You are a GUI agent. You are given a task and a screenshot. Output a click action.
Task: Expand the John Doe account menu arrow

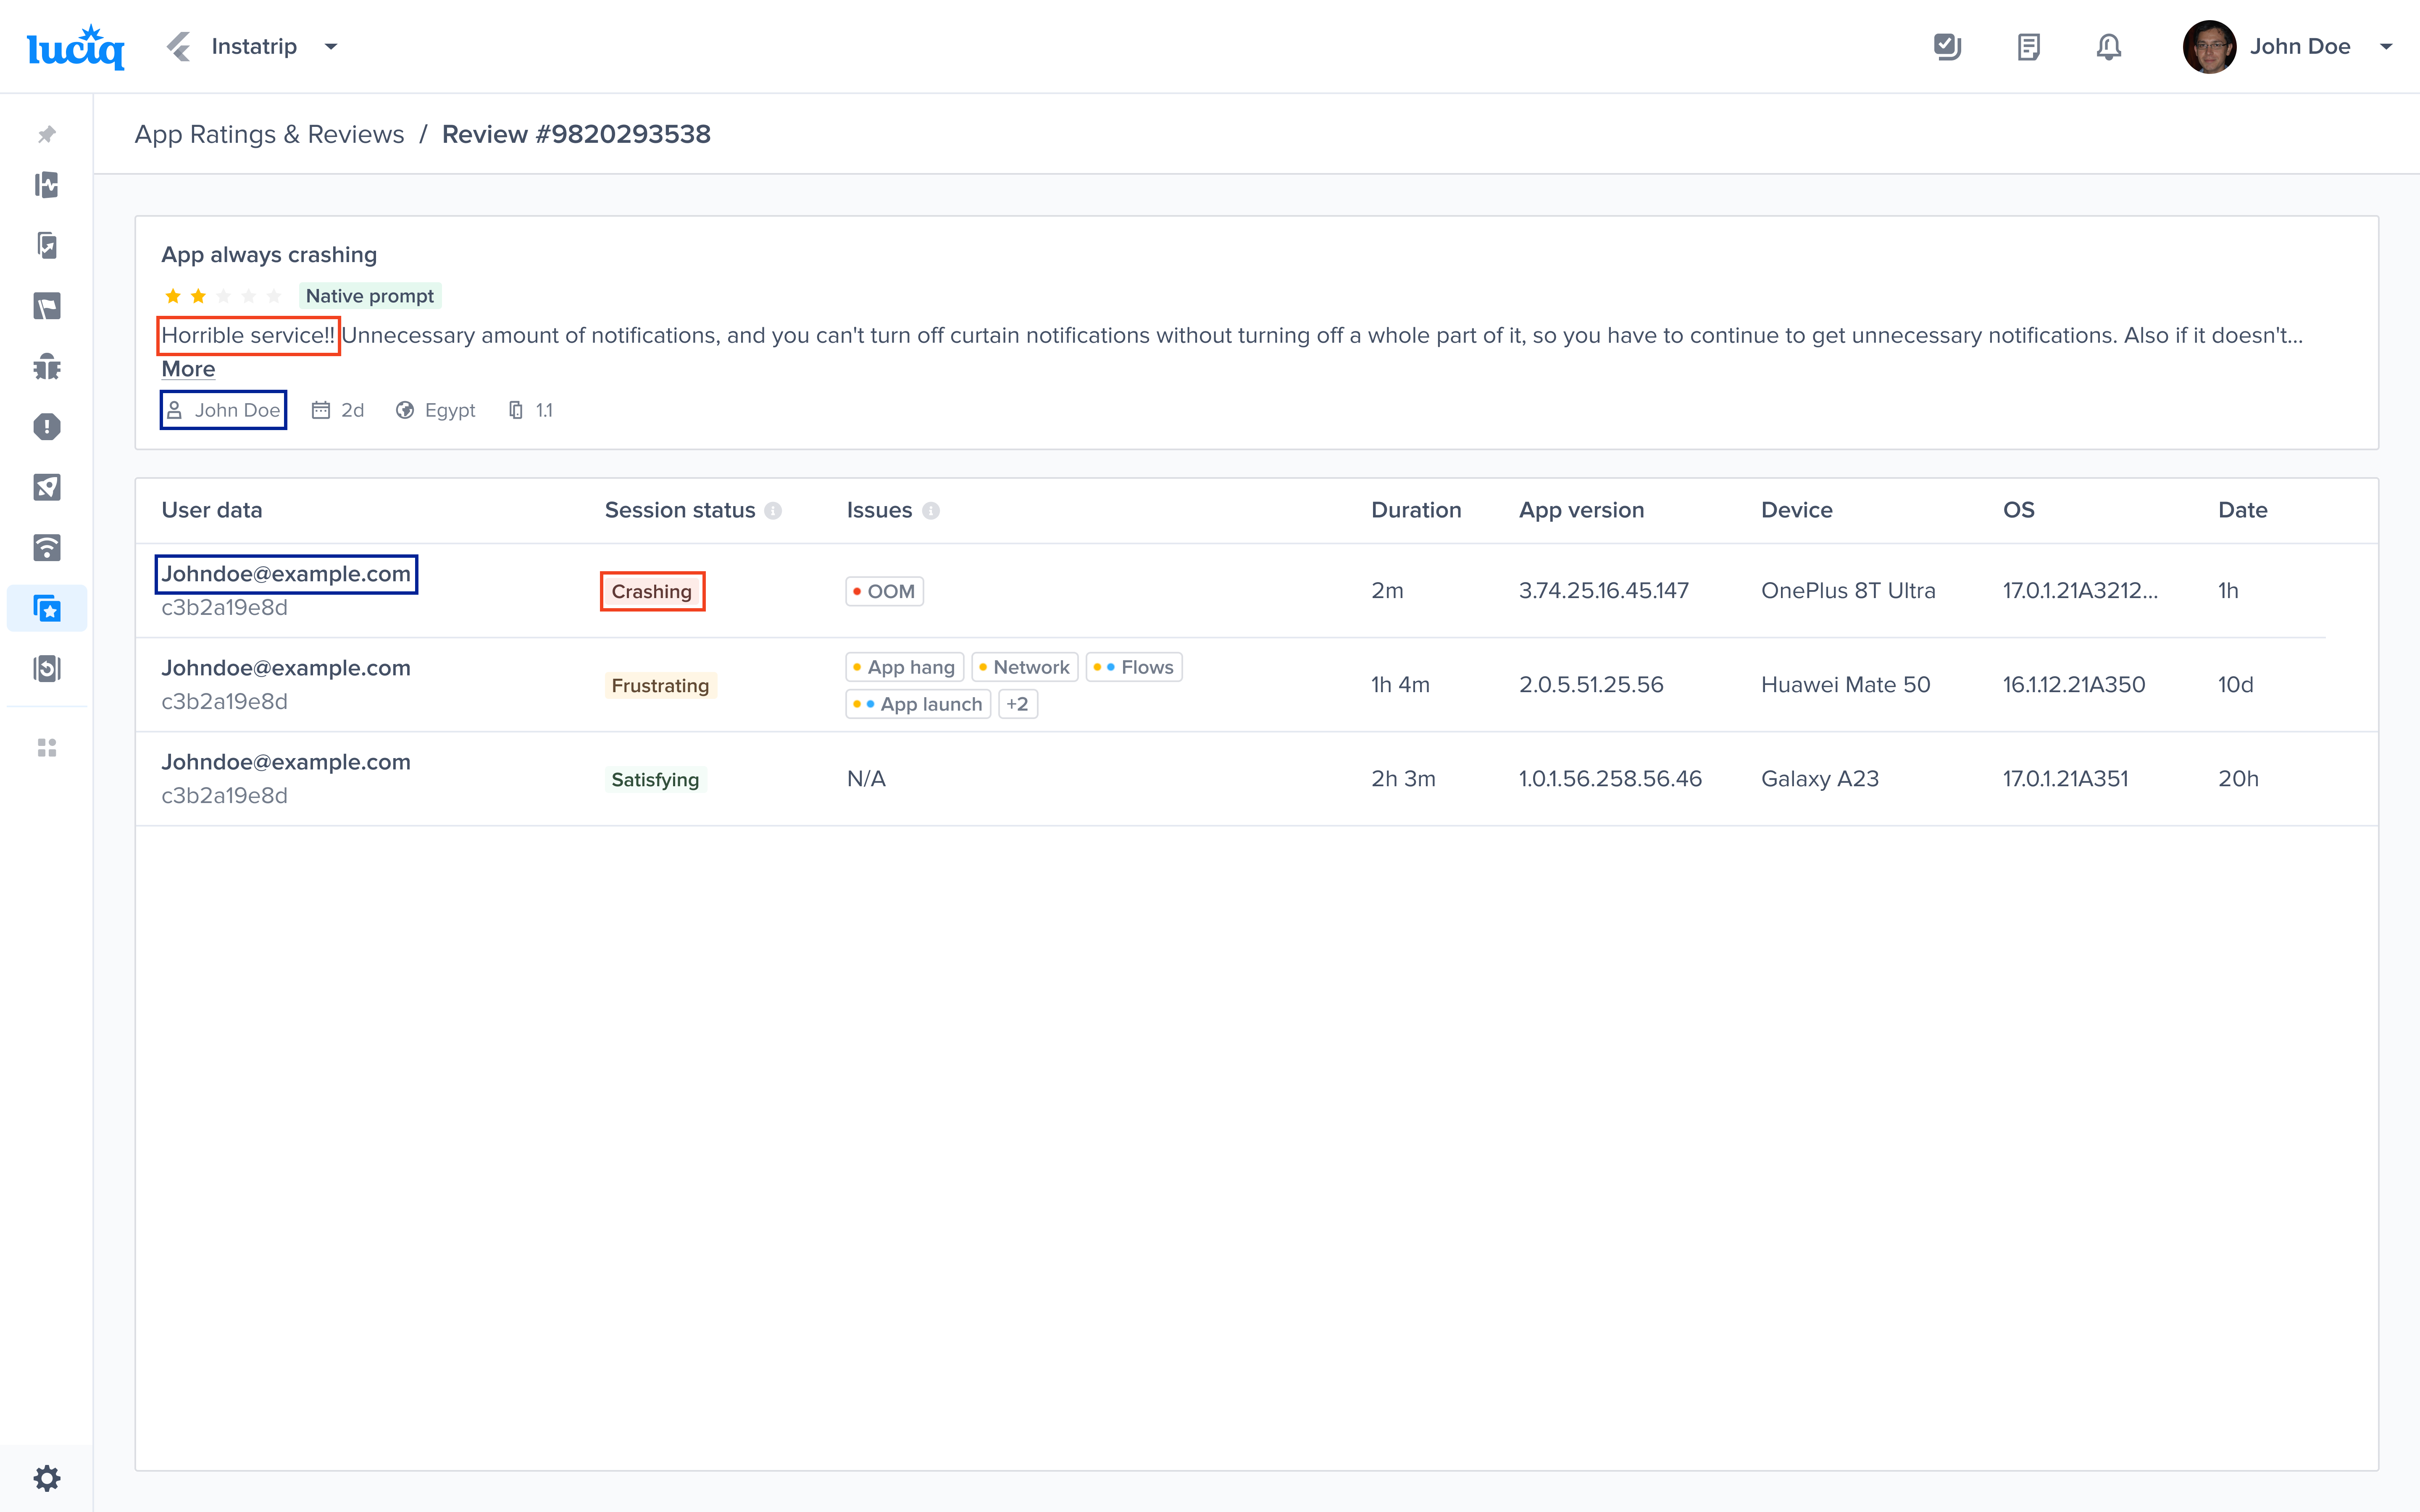pyautogui.click(x=2386, y=47)
